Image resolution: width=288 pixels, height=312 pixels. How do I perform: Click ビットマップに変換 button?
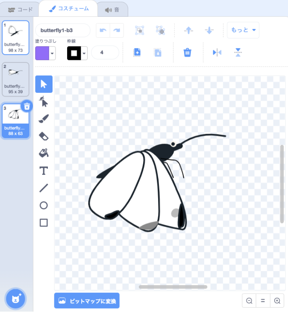coord(87,301)
